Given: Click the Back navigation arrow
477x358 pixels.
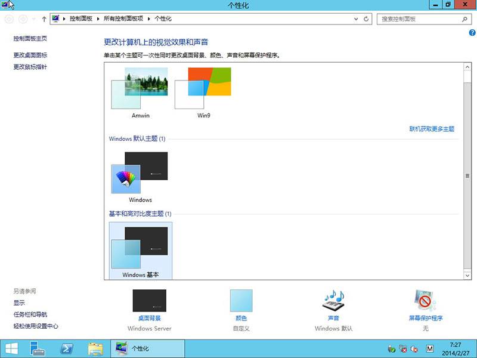Looking at the screenshot, I should pos(9,19).
